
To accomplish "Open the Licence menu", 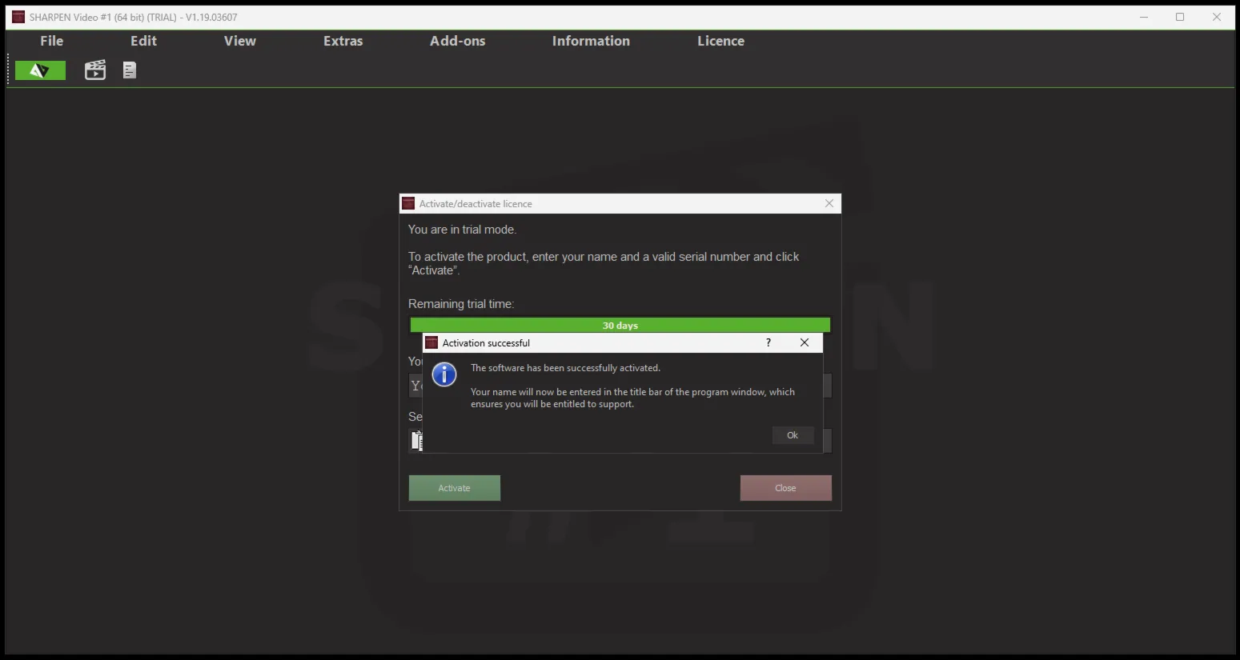I will pos(721,41).
